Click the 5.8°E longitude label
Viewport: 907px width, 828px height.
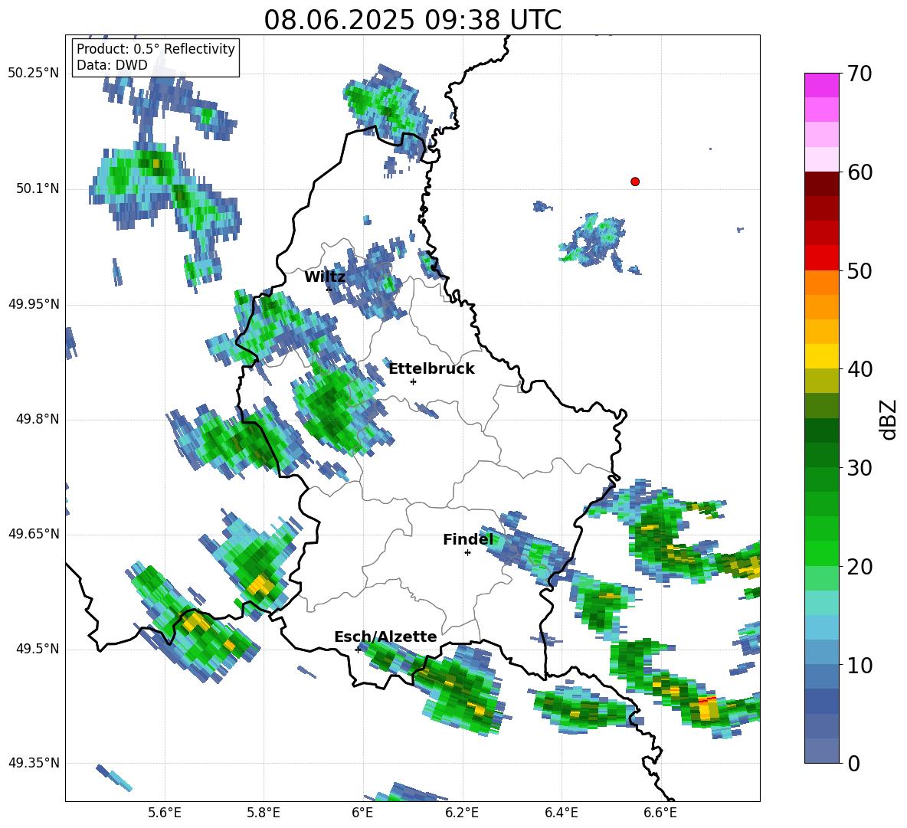(x=264, y=813)
